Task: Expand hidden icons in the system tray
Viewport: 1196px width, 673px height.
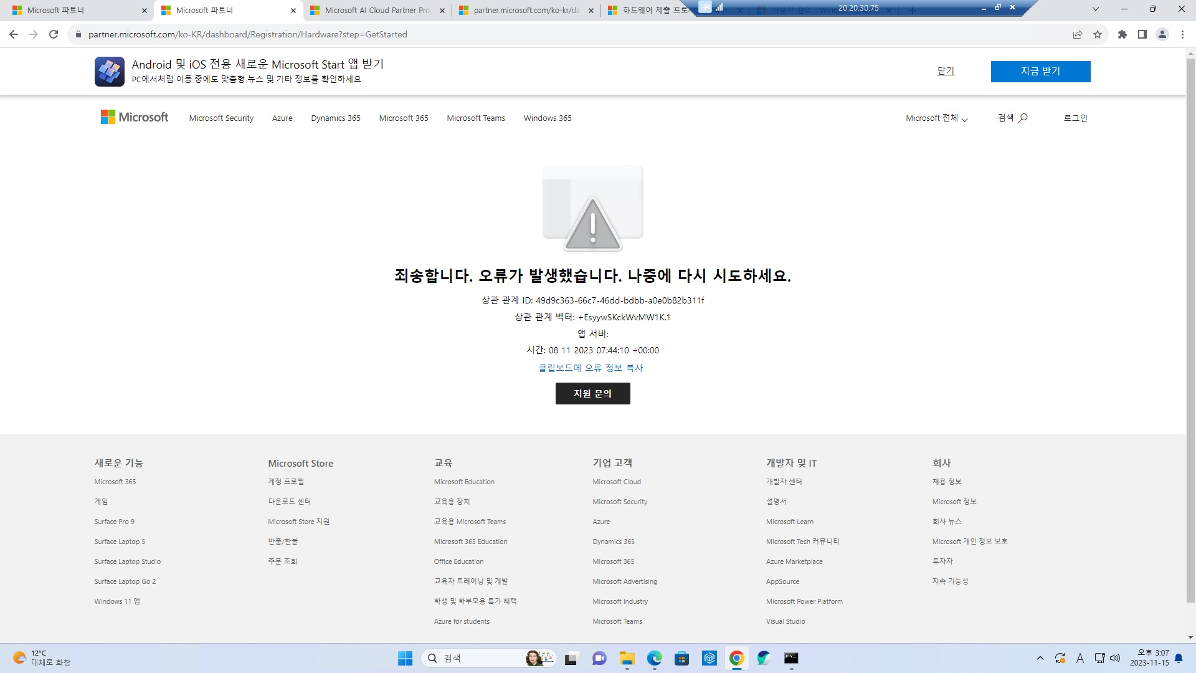Action: point(1040,658)
